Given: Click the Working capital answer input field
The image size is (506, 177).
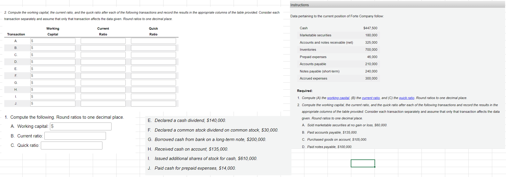Looking at the screenshot, I should click(x=80, y=126).
